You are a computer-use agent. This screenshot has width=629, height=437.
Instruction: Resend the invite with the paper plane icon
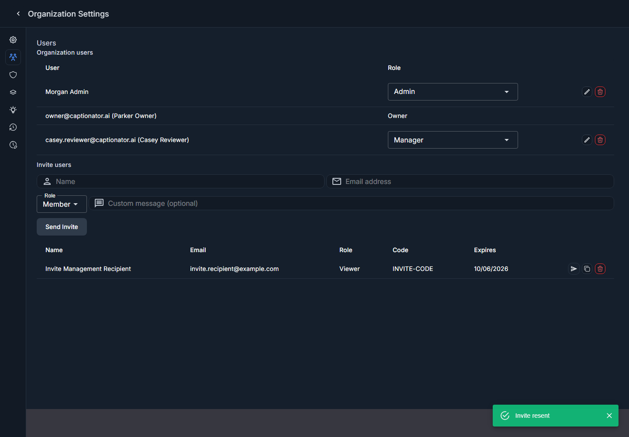[x=574, y=269]
